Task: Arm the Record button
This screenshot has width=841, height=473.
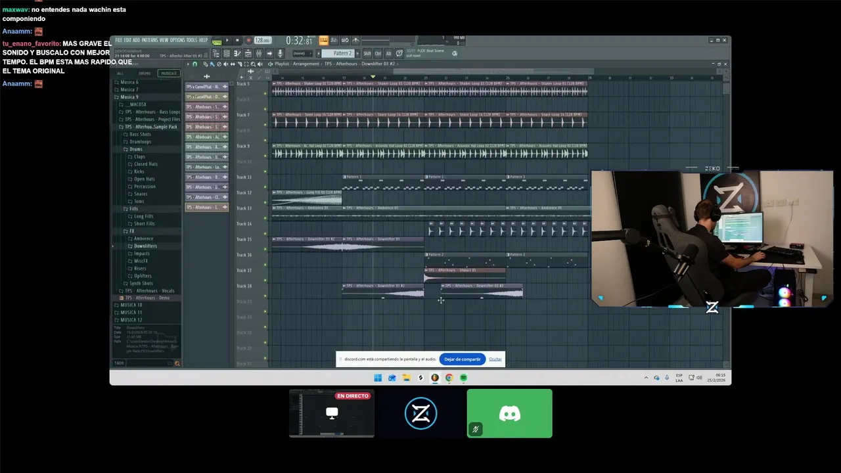Action: pos(248,40)
